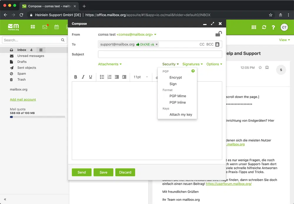Open the Drafts folder

pyautogui.click(x=22, y=62)
